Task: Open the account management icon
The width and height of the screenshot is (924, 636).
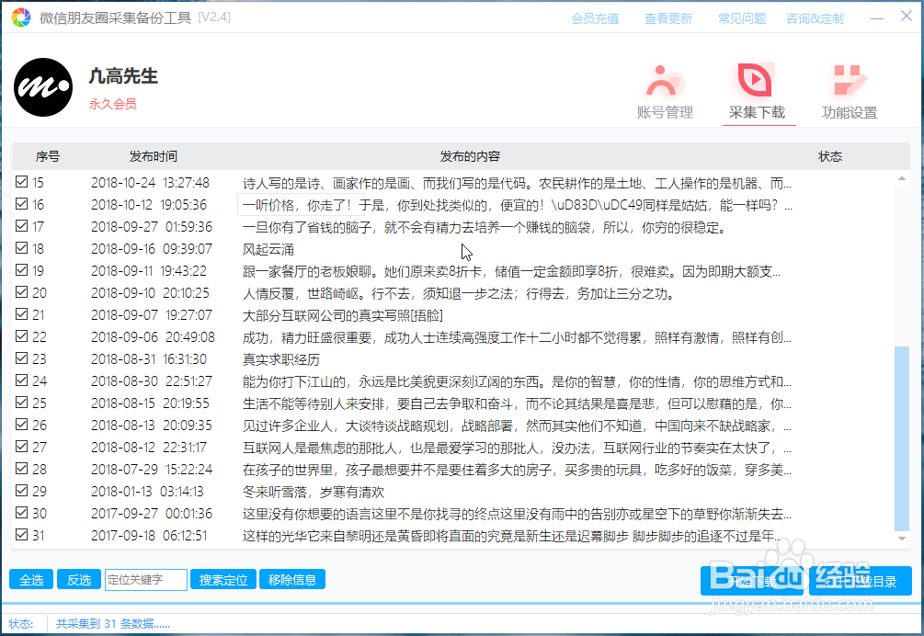Action: [x=665, y=80]
